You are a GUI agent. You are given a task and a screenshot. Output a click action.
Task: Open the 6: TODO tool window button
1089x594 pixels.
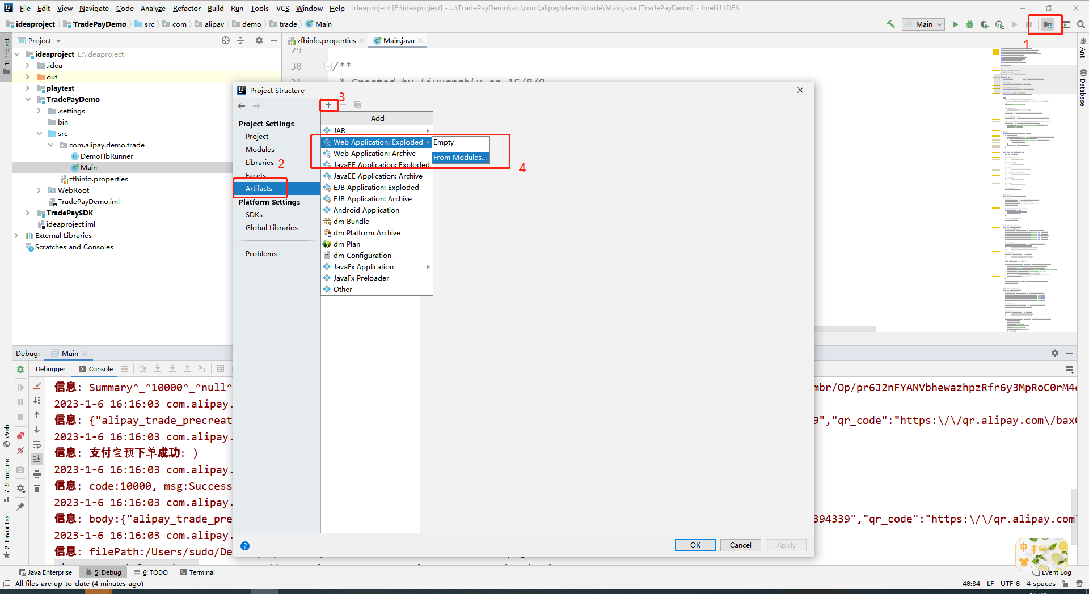tap(151, 572)
